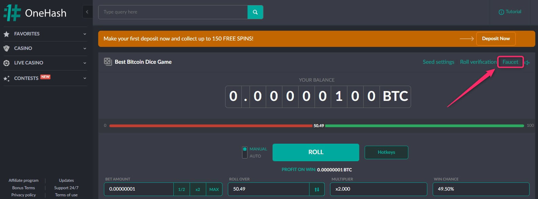The width and height of the screenshot is (538, 199).
Task: Click the Bet Amount input field
Action: pyautogui.click(x=139, y=189)
